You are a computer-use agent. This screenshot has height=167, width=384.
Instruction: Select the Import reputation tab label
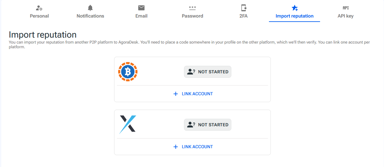294,16
